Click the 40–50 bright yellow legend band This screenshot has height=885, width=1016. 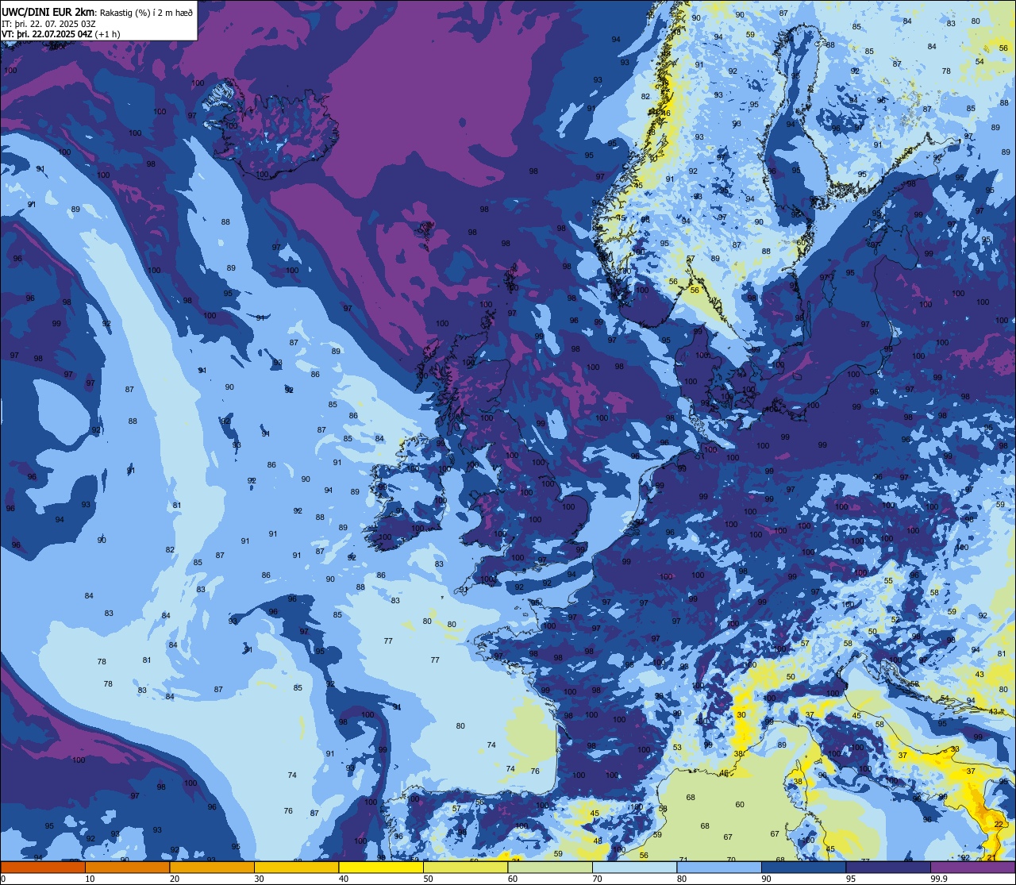click(381, 868)
